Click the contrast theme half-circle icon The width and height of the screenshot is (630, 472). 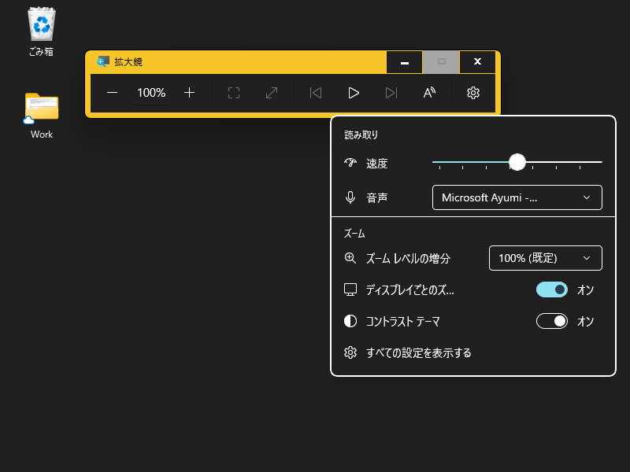tap(350, 321)
